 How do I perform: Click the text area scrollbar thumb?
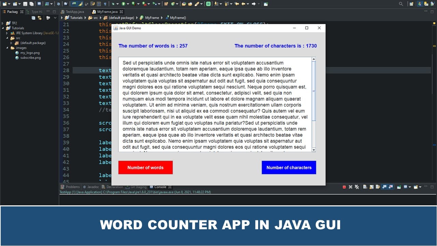coord(314,91)
